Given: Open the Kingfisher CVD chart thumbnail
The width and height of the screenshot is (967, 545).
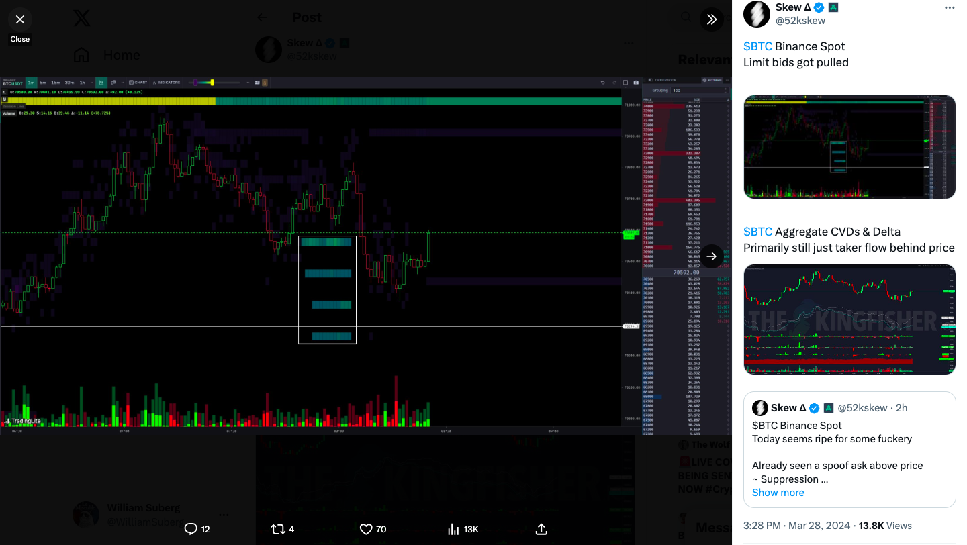Looking at the screenshot, I should point(849,319).
